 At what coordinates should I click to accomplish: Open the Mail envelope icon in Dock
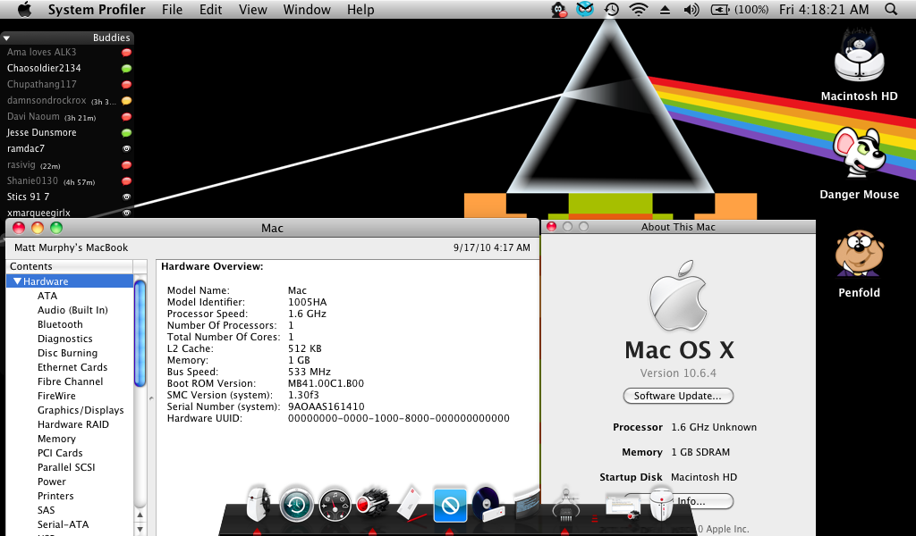[411, 503]
